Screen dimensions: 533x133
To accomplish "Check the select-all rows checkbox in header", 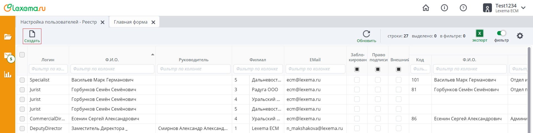I will 22,55.
